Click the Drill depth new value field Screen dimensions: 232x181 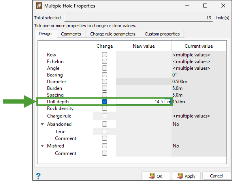pos(140,102)
